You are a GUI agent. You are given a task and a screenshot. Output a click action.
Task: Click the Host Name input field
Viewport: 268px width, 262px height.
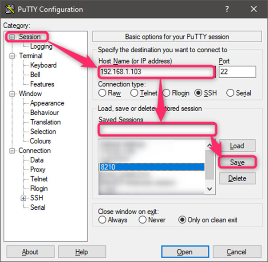pos(156,72)
